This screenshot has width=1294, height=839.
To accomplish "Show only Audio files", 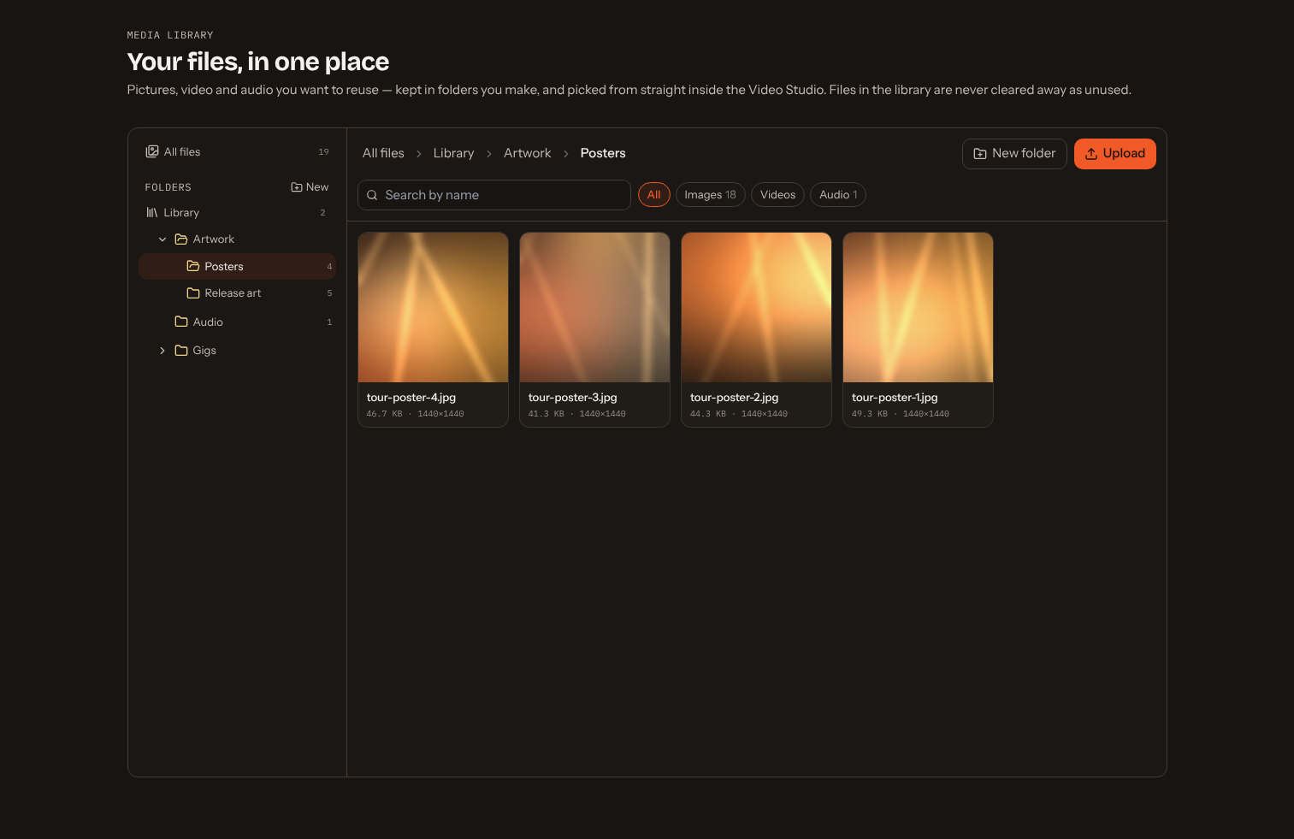I will click(x=838, y=195).
